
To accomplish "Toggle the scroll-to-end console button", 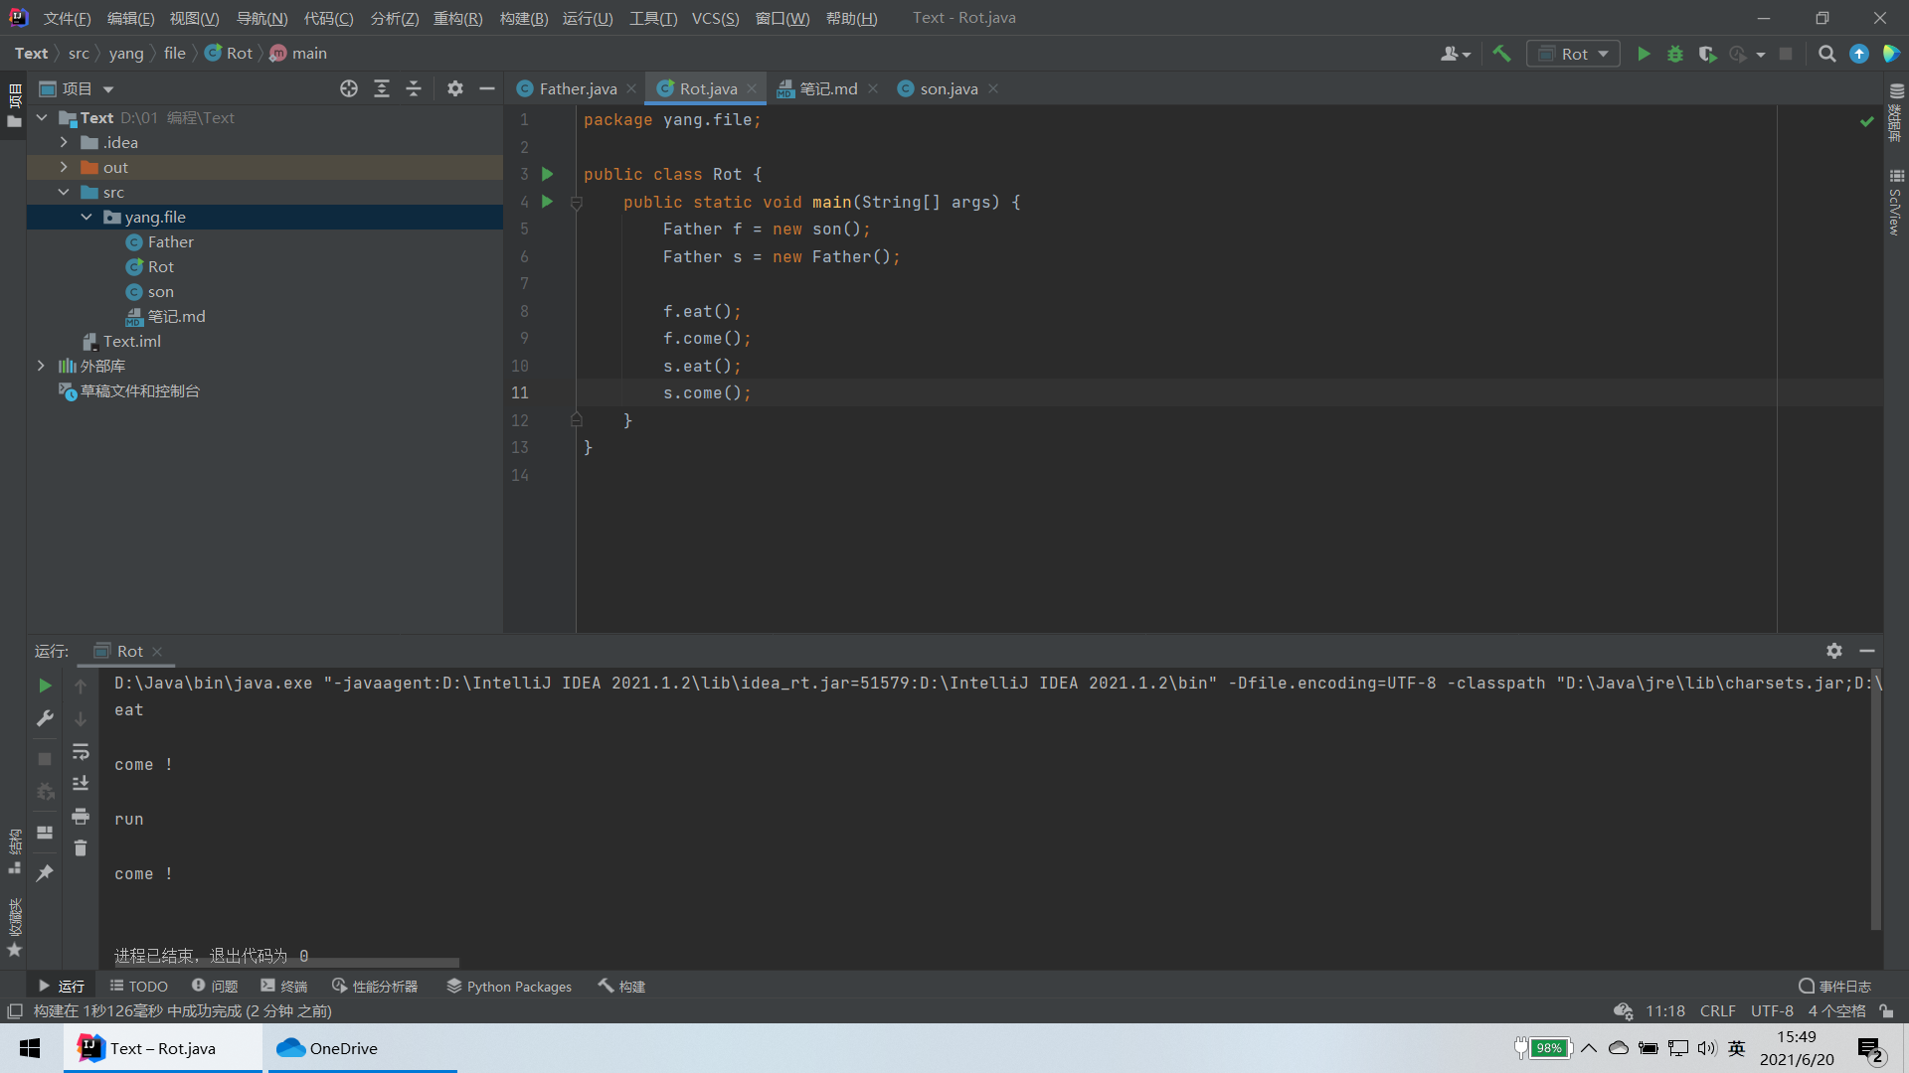I will tap(81, 784).
